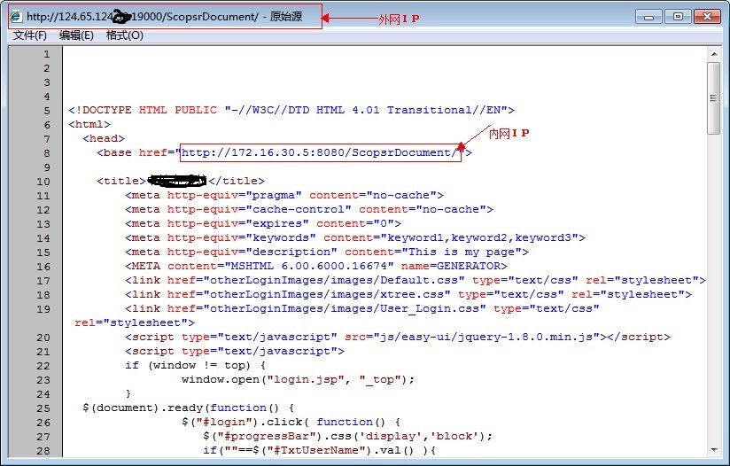This screenshot has width=730, height=466.
Task: Open the 编辑(E) menu
Action: [x=76, y=35]
